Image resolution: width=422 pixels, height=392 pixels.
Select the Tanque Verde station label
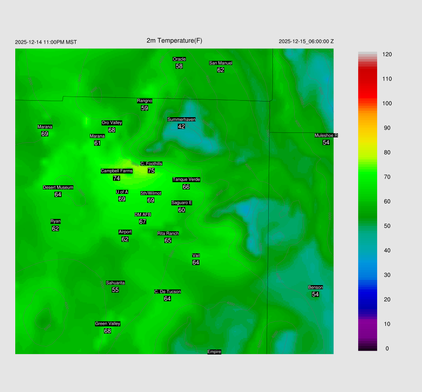tap(186, 179)
